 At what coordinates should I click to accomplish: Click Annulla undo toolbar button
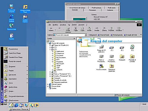97,29
